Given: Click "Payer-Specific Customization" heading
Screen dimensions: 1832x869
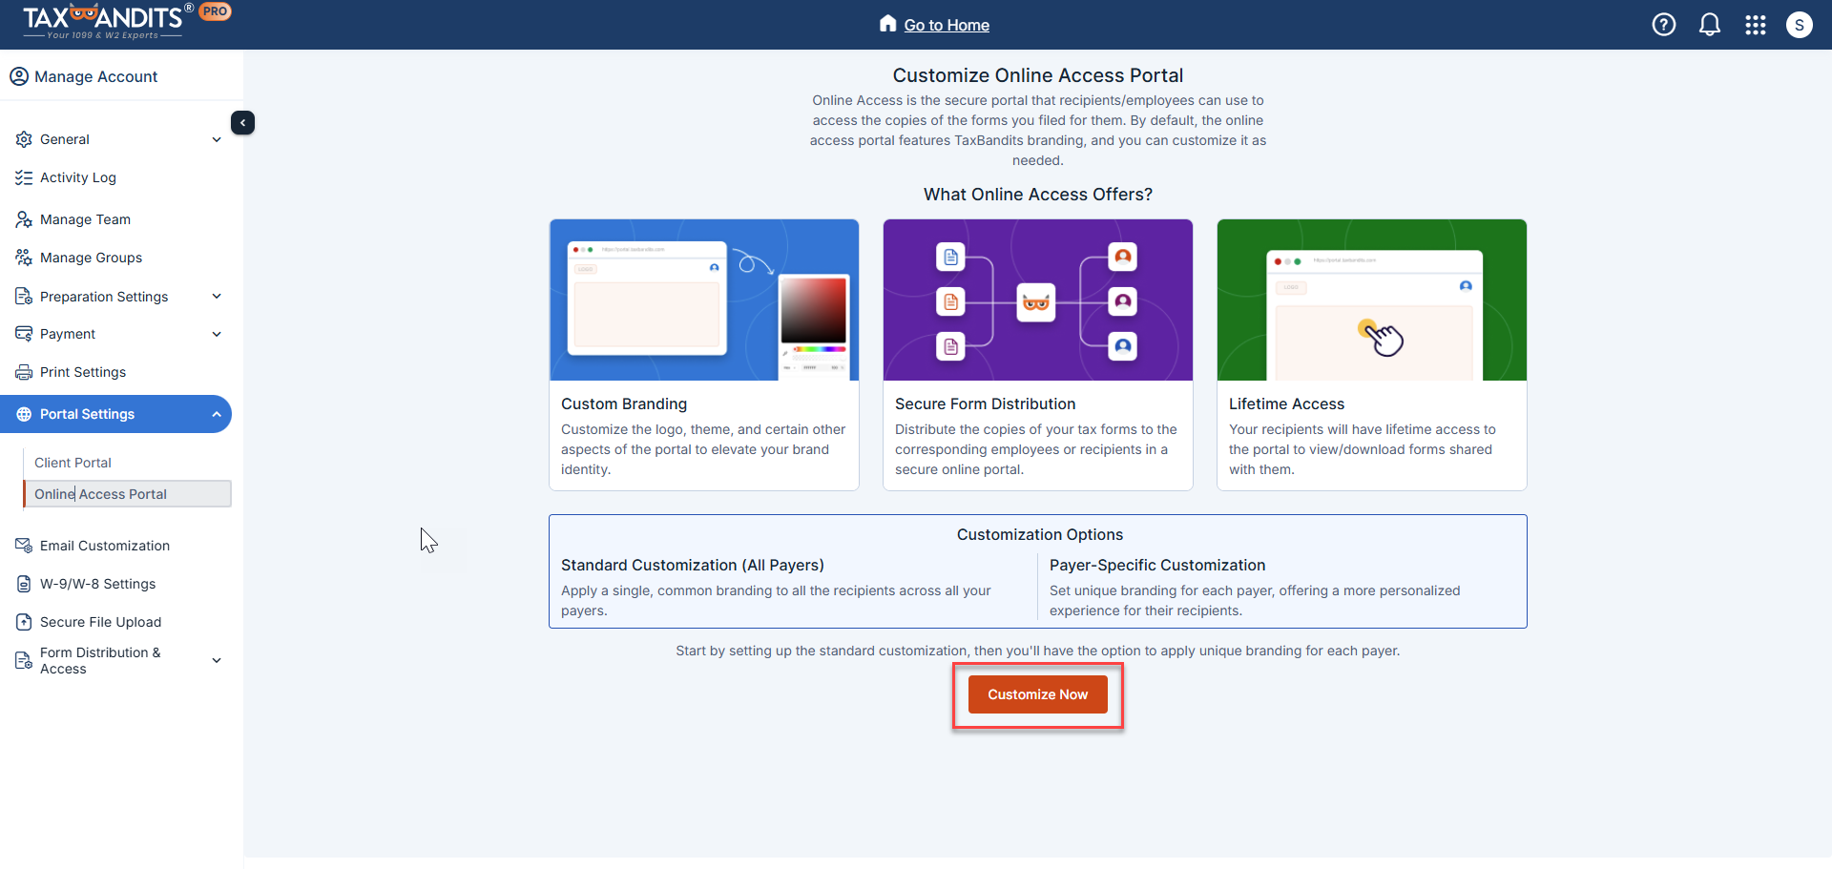Looking at the screenshot, I should pyautogui.click(x=1157, y=566).
